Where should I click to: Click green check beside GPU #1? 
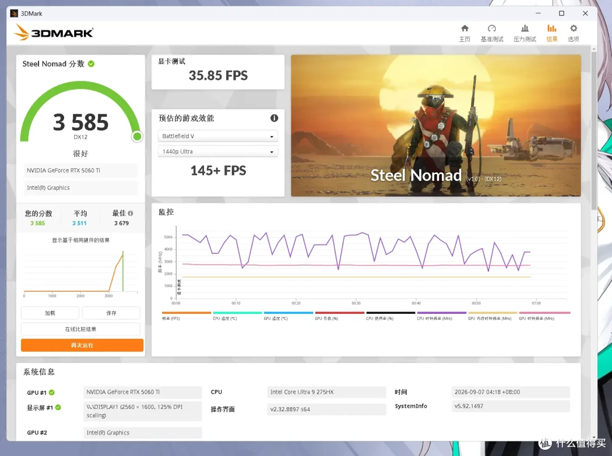52,393
